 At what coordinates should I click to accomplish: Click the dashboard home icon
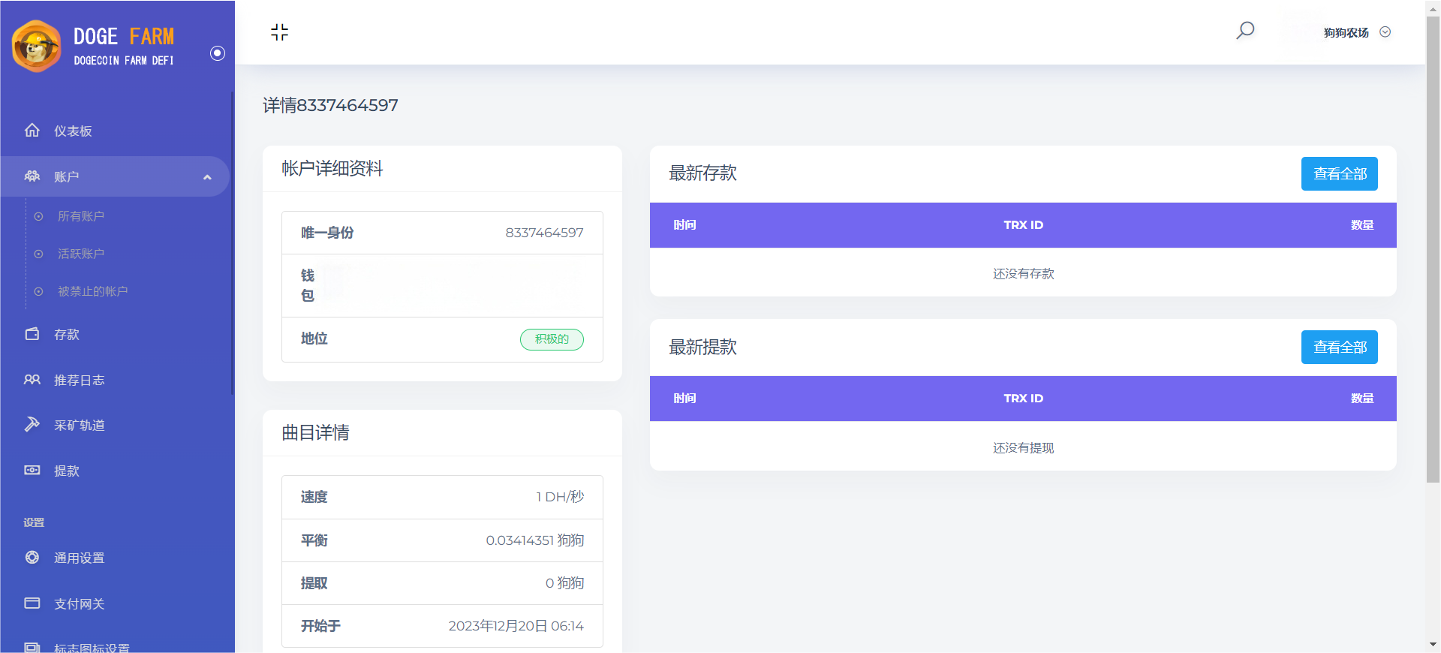tap(32, 131)
